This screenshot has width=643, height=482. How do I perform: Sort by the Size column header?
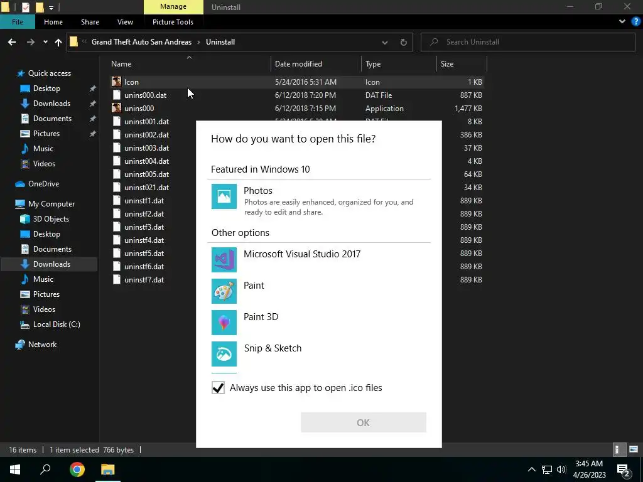[x=462, y=63]
